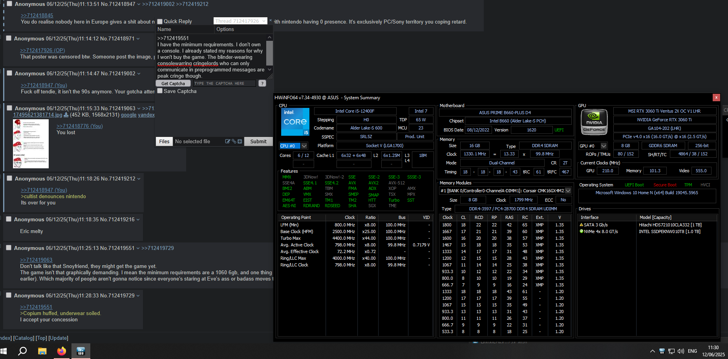
Task: Open the Thread 712417926 dropdown
Action: point(240,21)
